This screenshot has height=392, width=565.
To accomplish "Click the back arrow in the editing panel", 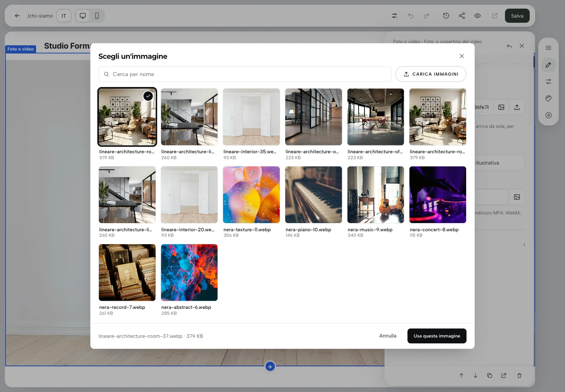I will (x=509, y=46).
